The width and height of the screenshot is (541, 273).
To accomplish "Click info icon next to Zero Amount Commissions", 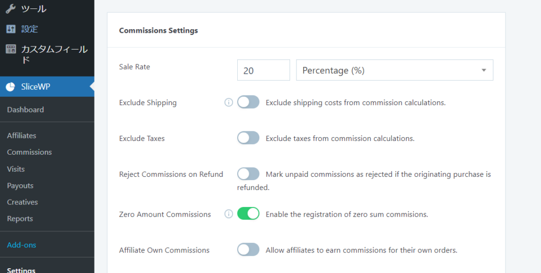I will (228, 214).
